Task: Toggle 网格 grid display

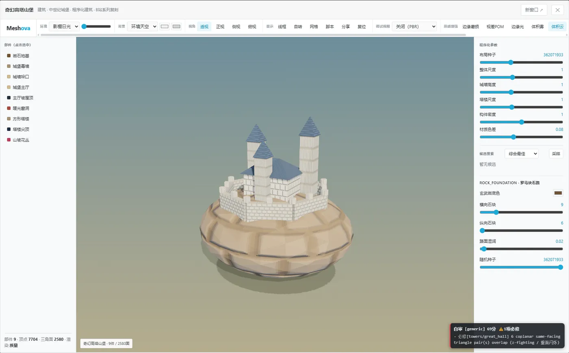Action: (x=314, y=26)
